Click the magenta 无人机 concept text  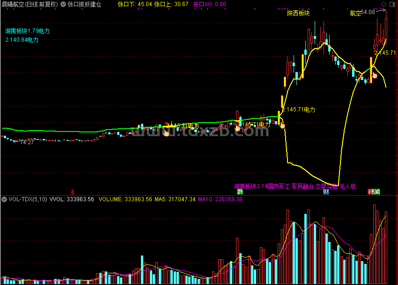point(348,186)
